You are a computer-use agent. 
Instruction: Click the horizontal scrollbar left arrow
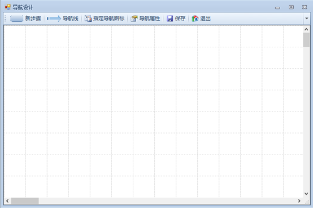point(7,201)
